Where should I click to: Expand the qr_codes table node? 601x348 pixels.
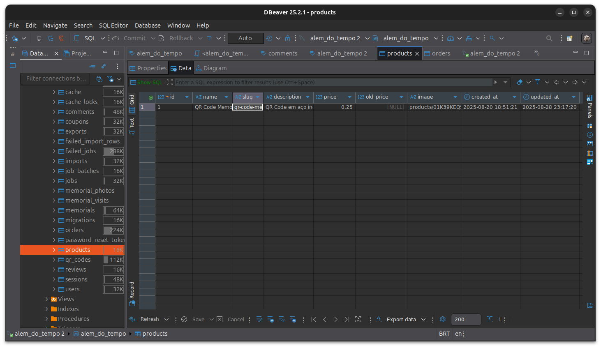click(54, 260)
